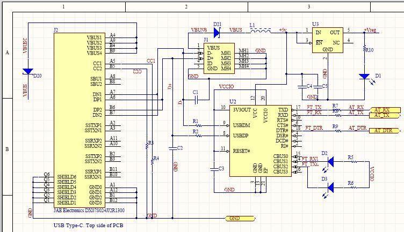Select the U2 USB-UART chip body
404x232 pixels.
tap(261, 141)
